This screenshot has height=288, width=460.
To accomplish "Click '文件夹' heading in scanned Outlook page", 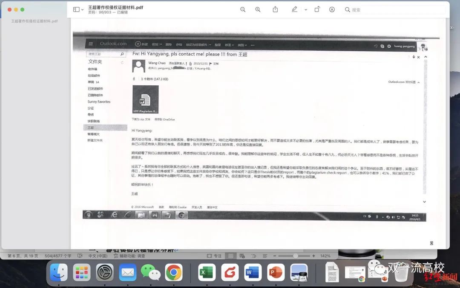I will (x=95, y=62).
